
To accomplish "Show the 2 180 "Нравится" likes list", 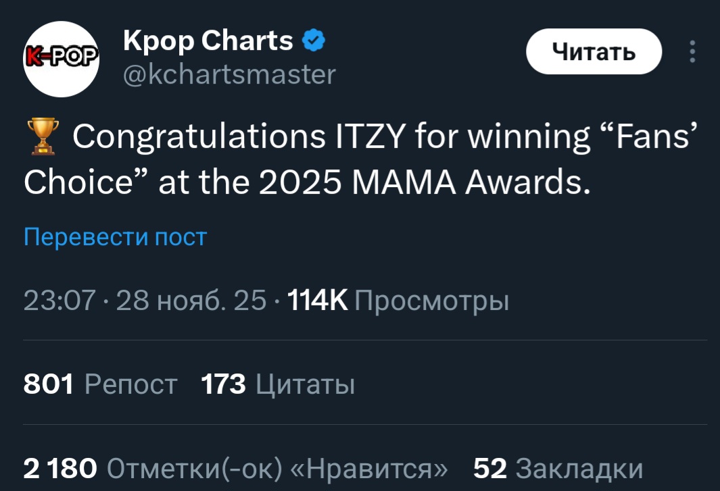I will pyautogui.click(x=235, y=468).
